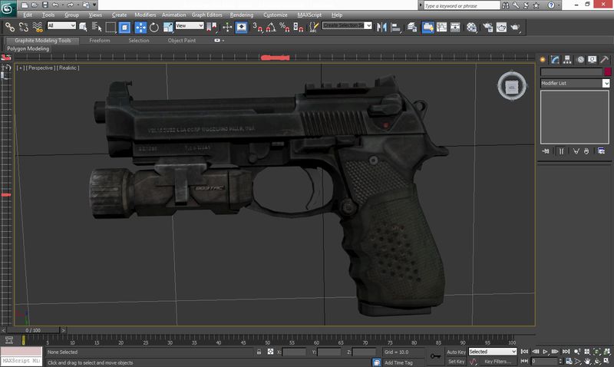Viewport: 614px width, 367px height.
Task: Click Add Time Tag
Action: point(398,362)
